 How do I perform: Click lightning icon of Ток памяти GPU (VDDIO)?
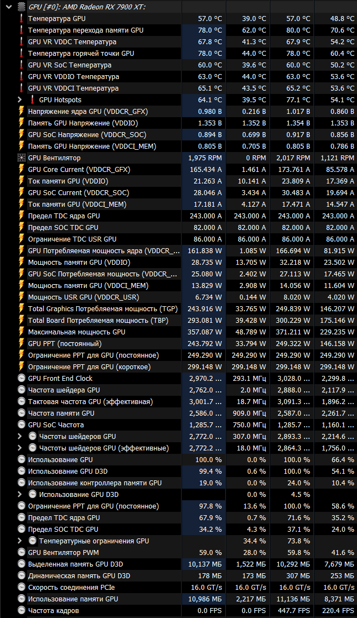click(22, 181)
